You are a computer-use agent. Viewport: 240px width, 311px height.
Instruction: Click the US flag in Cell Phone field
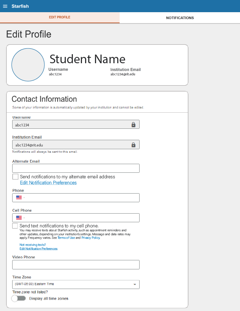coord(19,218)
